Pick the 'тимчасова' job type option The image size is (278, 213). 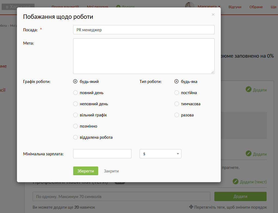tap(177, 104)
